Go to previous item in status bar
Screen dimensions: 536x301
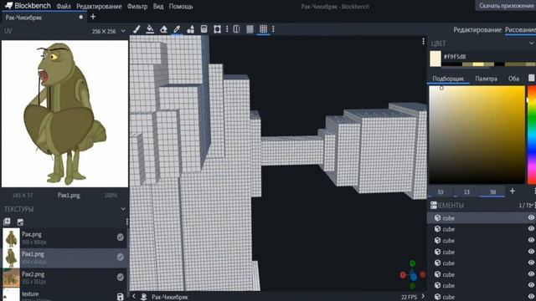[134, 296]
